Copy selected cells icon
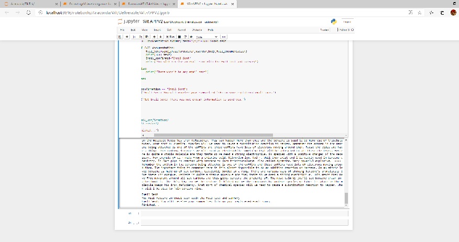This screenshot has height=242, width=459. click(x=140, y=37)
